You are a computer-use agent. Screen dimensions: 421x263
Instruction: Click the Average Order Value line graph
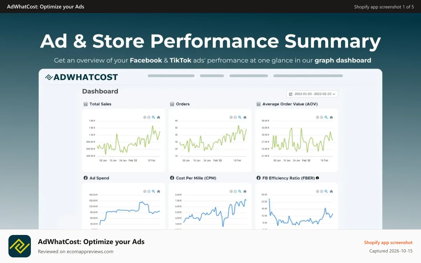point(302,140)
